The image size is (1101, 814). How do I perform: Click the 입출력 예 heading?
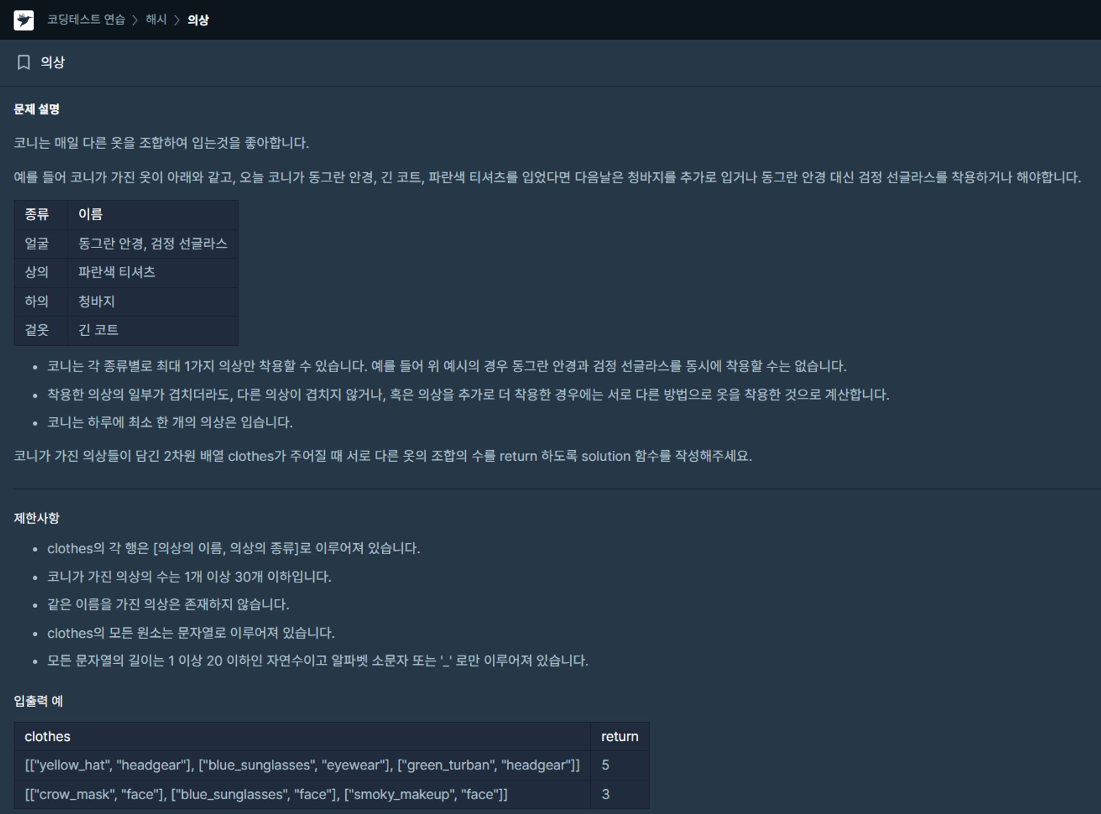38,701
